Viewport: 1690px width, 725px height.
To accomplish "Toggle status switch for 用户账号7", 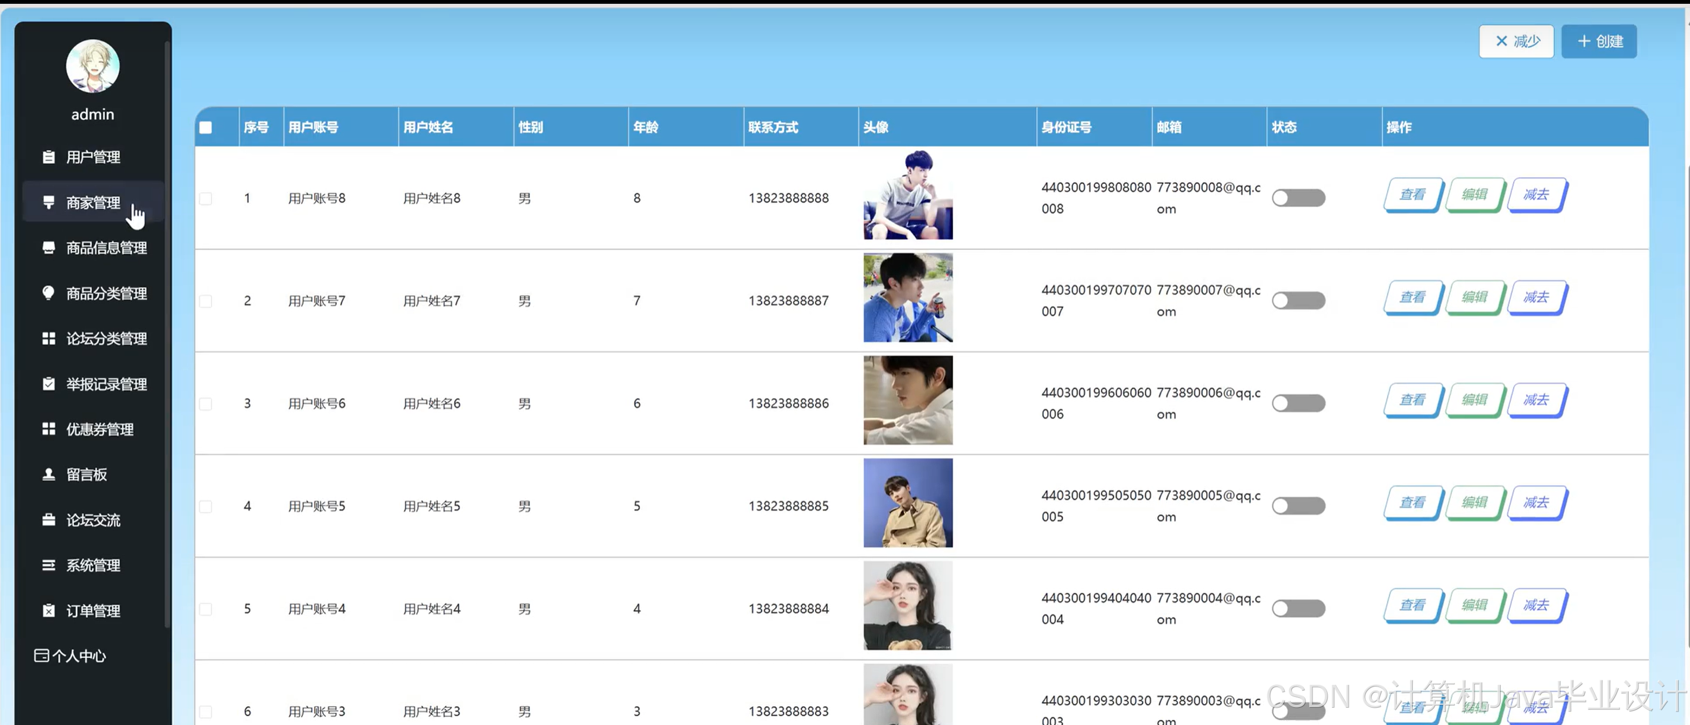I will click(1298, 301).
